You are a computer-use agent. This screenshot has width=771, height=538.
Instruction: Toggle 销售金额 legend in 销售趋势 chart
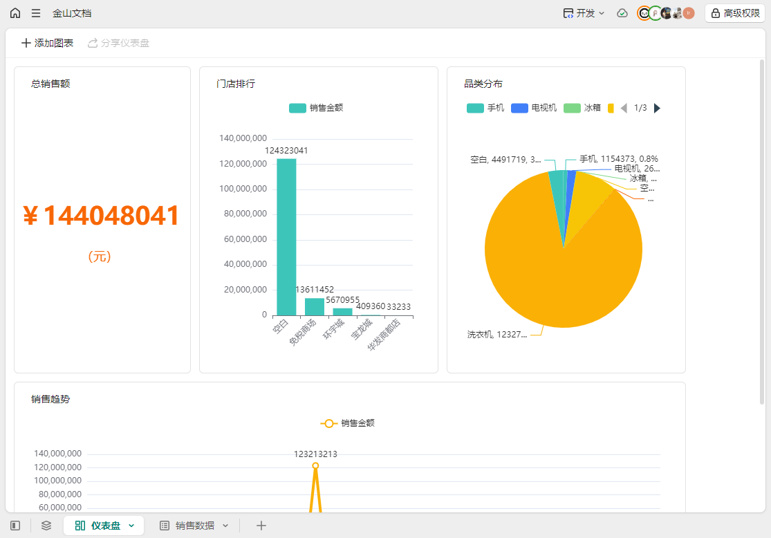tap(347, 423)
